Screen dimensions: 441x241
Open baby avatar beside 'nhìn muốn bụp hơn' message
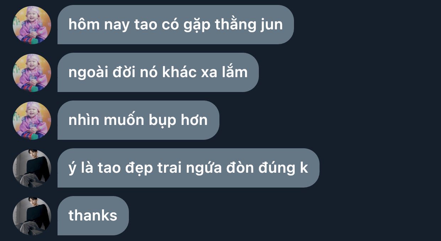pyautogui.click(x=32, y=120)
